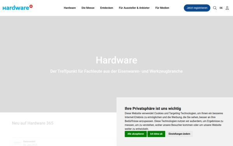This screenshot has width=233, height=146.
Task: Click Ihre Privatsphäre ist uns wichtig heading
Action: pyautogui.click(x=153, y=109)
